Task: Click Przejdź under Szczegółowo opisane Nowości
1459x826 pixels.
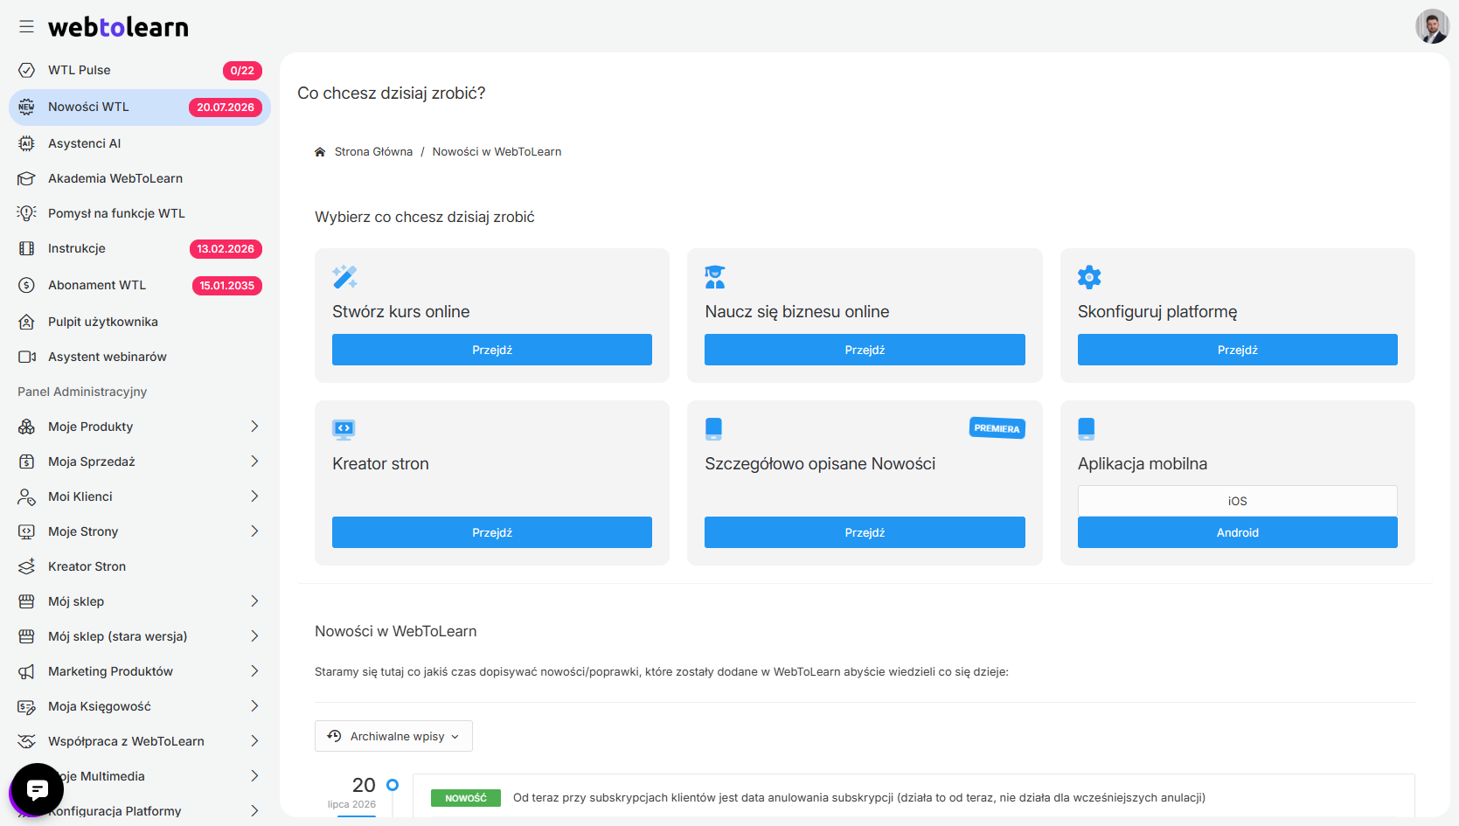Action: tap(865, 532)
